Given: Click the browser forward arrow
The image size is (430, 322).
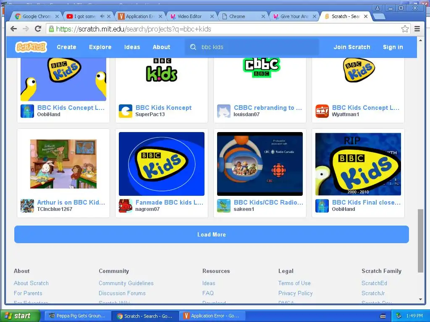Looking at the screenshot, I should point(26,29).
